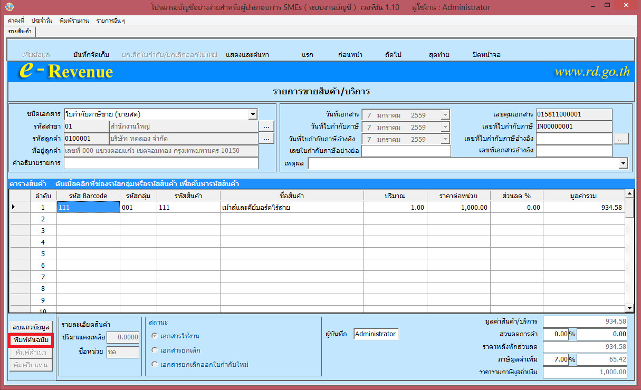Click the รหัสลูกค้า field showing 0100001

[x=86, y=139]
